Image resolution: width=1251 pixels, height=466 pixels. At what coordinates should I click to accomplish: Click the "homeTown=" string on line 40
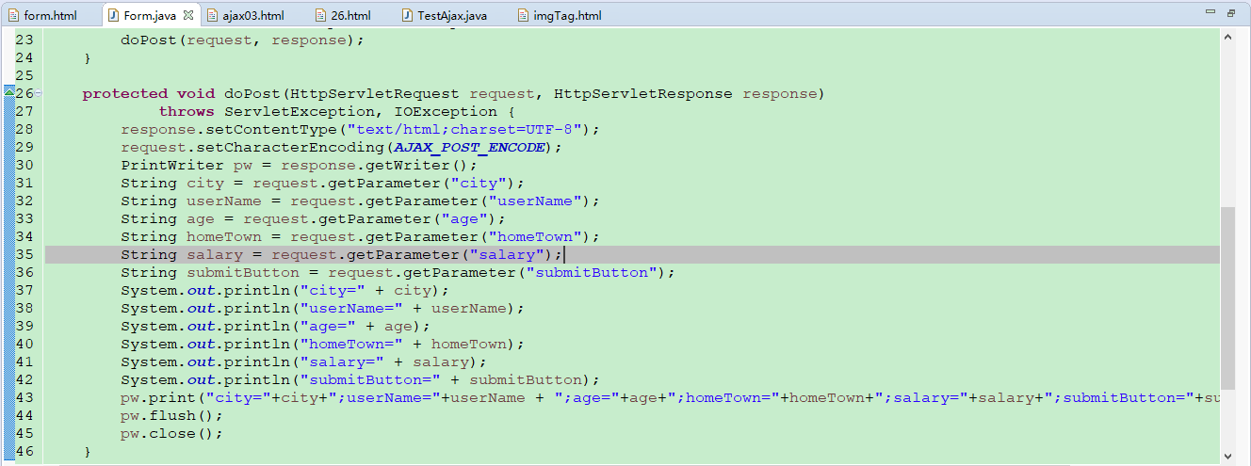pos(351,344)
